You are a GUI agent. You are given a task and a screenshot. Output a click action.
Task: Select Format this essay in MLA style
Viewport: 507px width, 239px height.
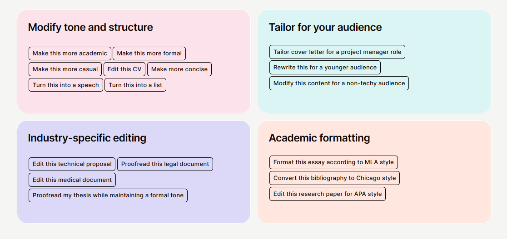pos(333,162)
